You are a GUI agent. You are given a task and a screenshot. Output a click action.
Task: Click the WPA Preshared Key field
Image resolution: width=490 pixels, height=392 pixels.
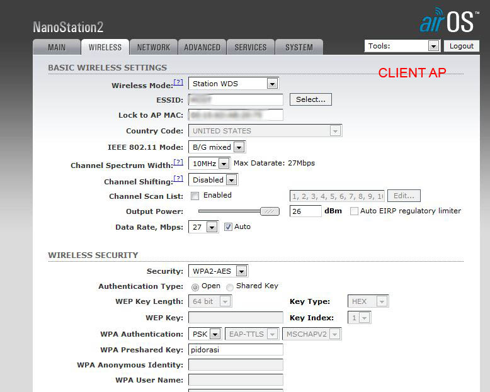tap(236, 350)
